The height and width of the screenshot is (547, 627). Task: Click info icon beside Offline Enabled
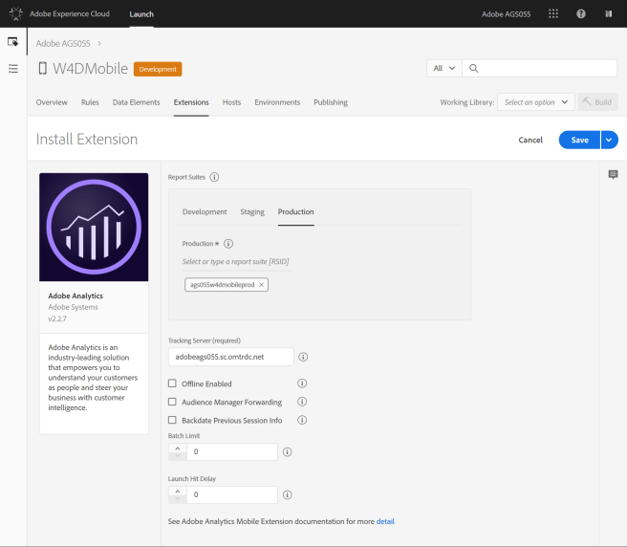(303, 383)
